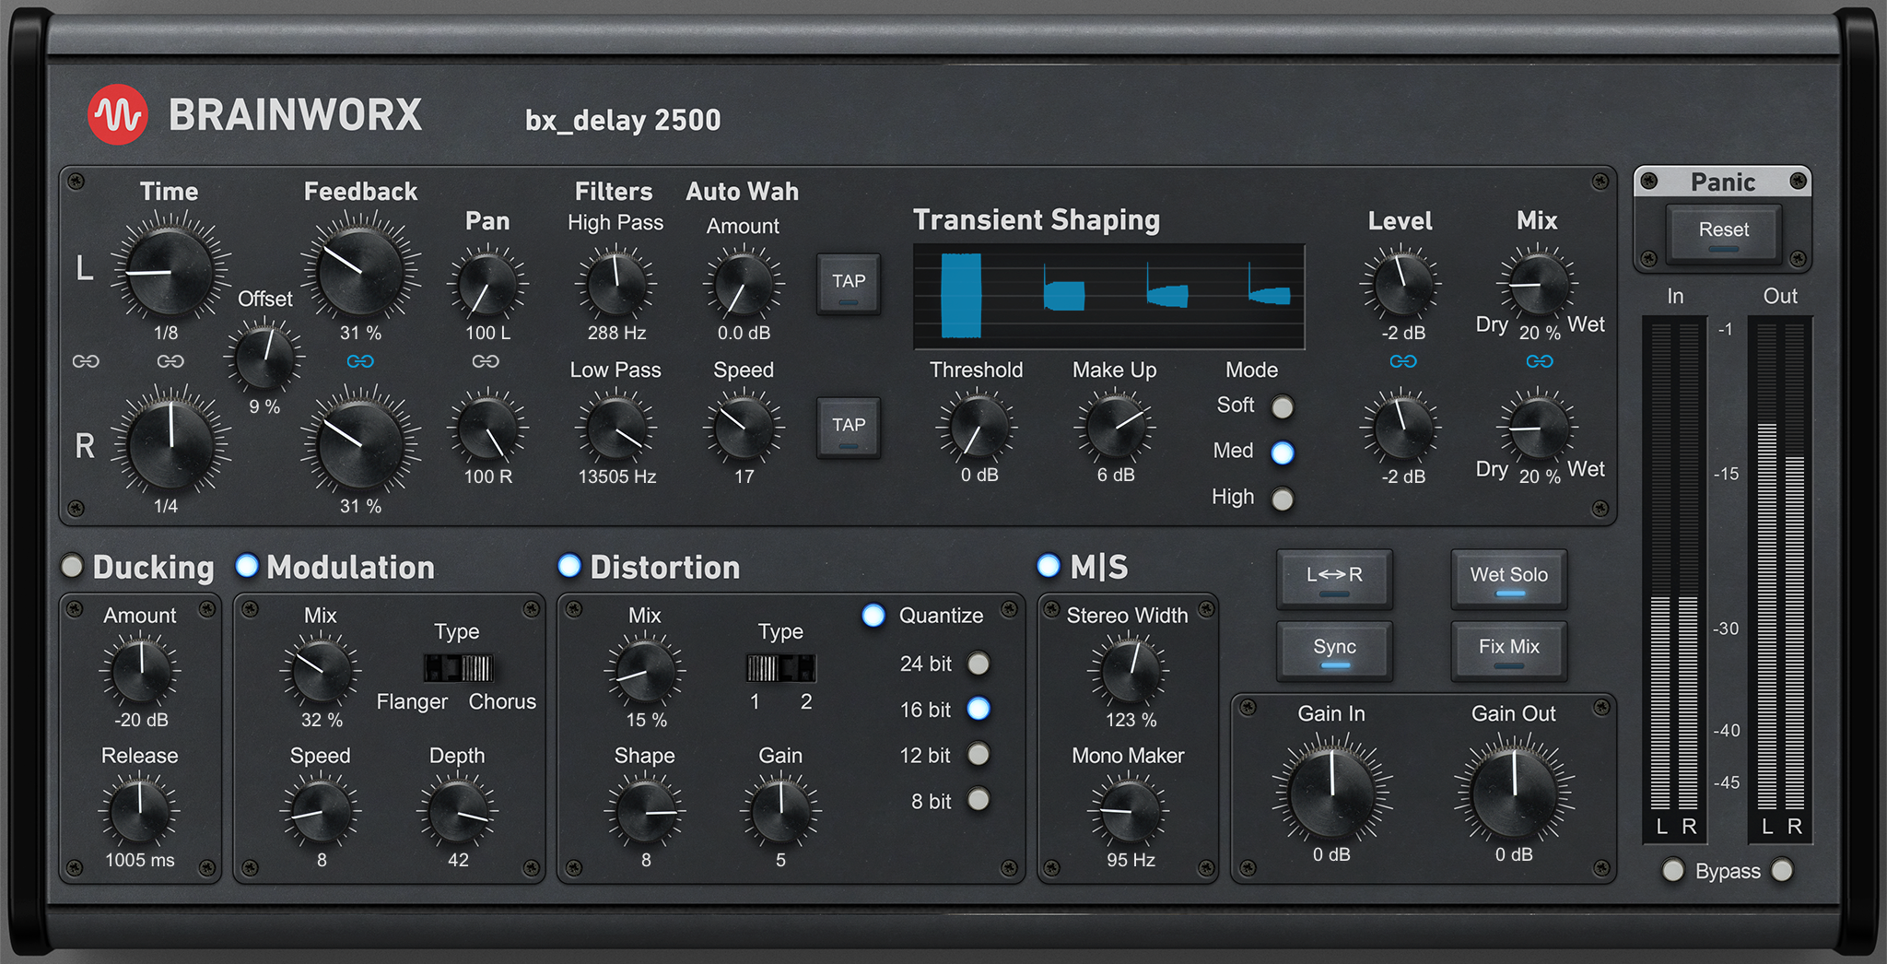This screenshot has height=964, width=1887.
Task: Swap channels with the L↔R button
Action: 1333,579
